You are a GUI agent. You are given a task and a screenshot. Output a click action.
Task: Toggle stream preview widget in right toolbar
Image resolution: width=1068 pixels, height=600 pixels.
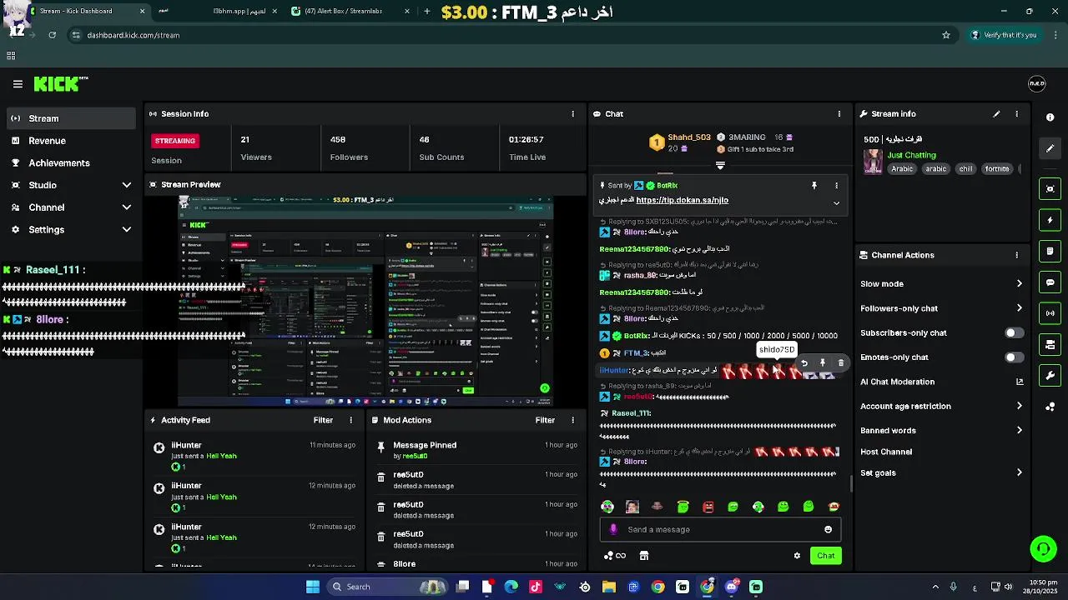tap(1050, 189)
